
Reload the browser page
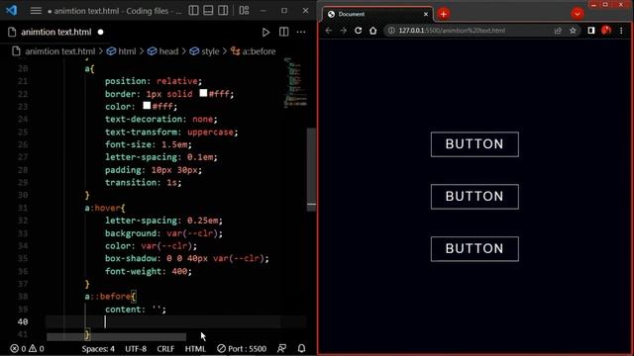(x=359, y=31)
